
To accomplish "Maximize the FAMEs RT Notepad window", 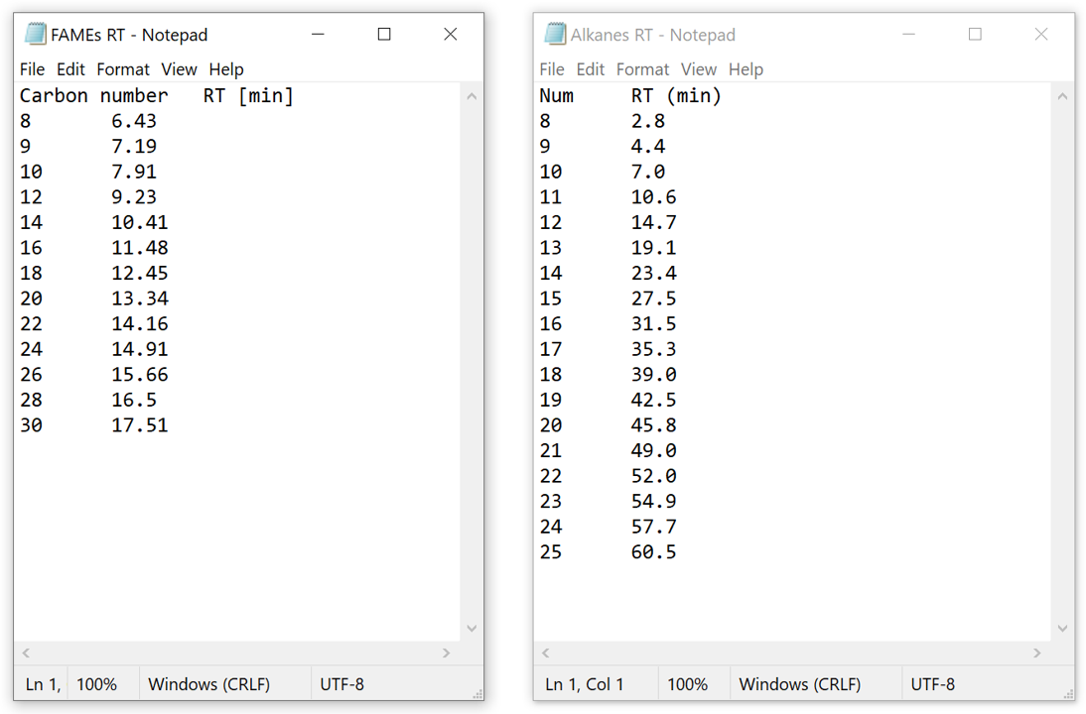I will coord(384,35).
